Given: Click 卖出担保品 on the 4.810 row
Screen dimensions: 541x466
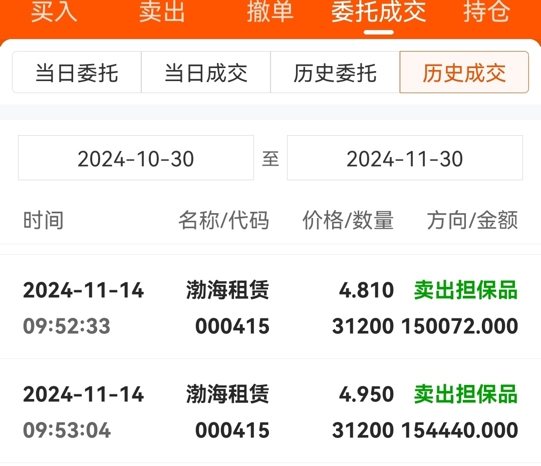Looking at the screenshot, I should click(466, 290).
